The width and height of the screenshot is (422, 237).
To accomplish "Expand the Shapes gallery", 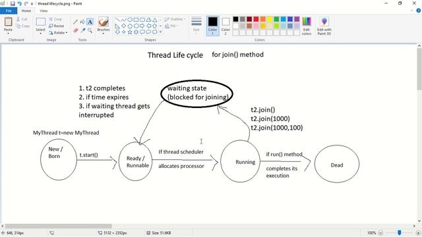I will 160,32.
